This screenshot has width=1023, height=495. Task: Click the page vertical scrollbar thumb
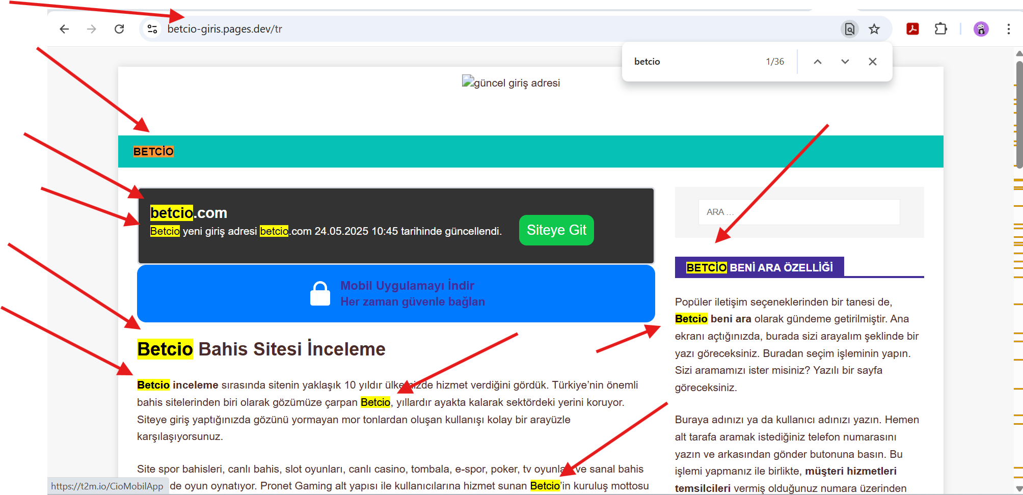click(1019, 115)
